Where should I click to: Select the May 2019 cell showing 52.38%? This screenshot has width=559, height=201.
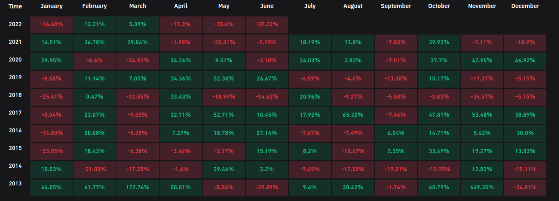coord(223,79)
